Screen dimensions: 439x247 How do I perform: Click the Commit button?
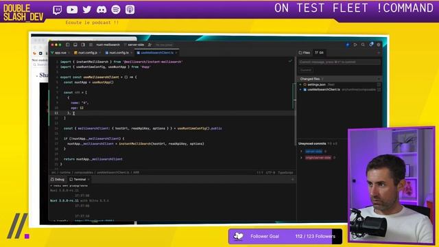click(x=306, y=70)
